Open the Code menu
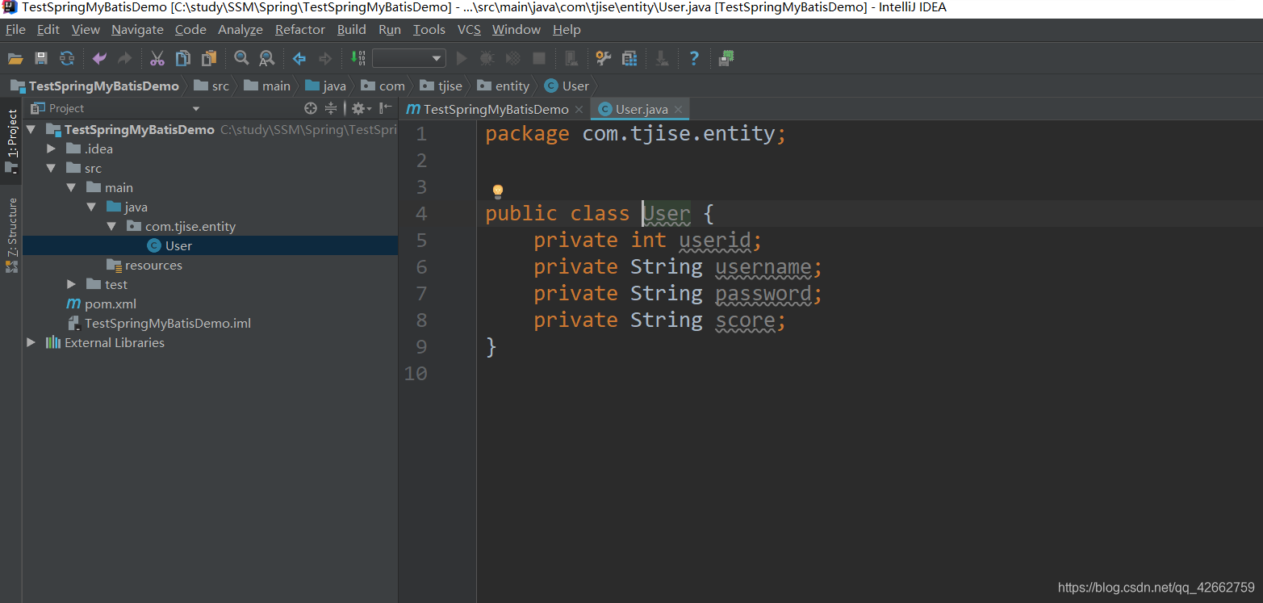The height and width of the screenshot is (603, 1263). point(190,30)
